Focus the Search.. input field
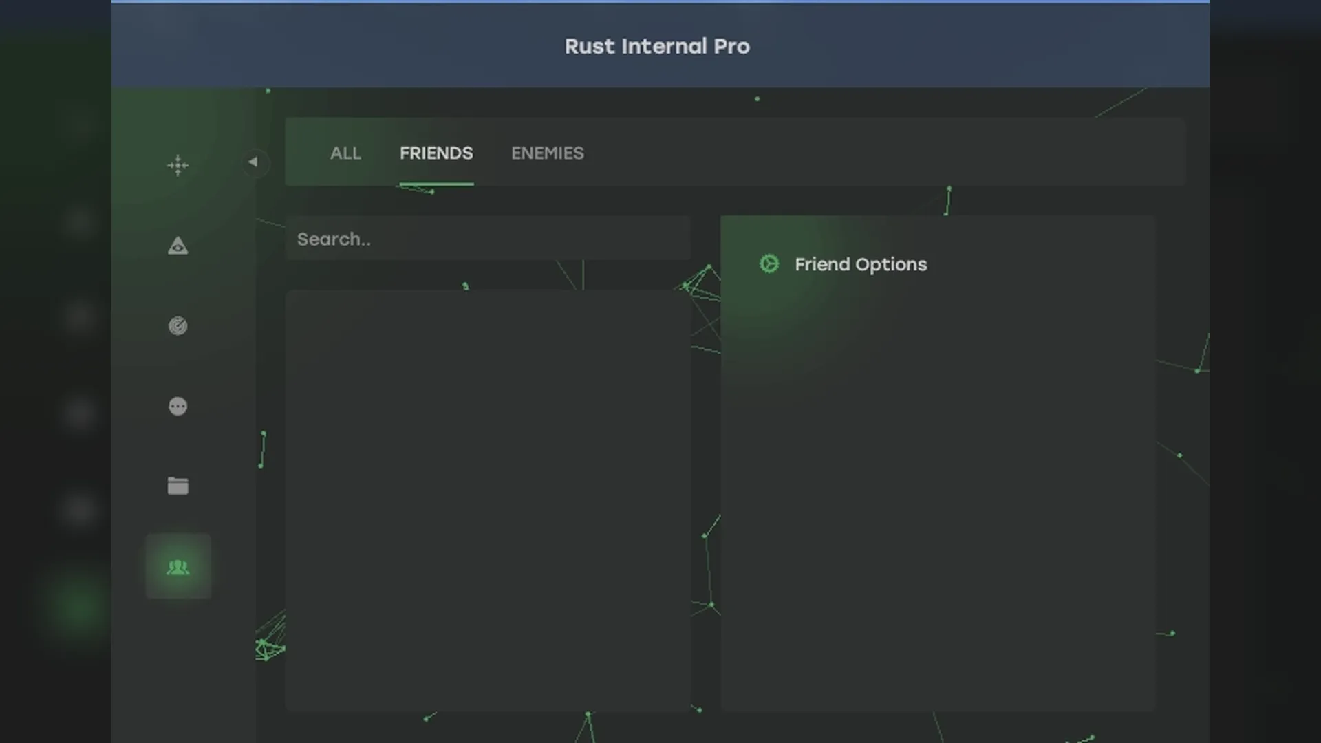1321x743 pixels. pyautogui.click(x=487, y=239)
